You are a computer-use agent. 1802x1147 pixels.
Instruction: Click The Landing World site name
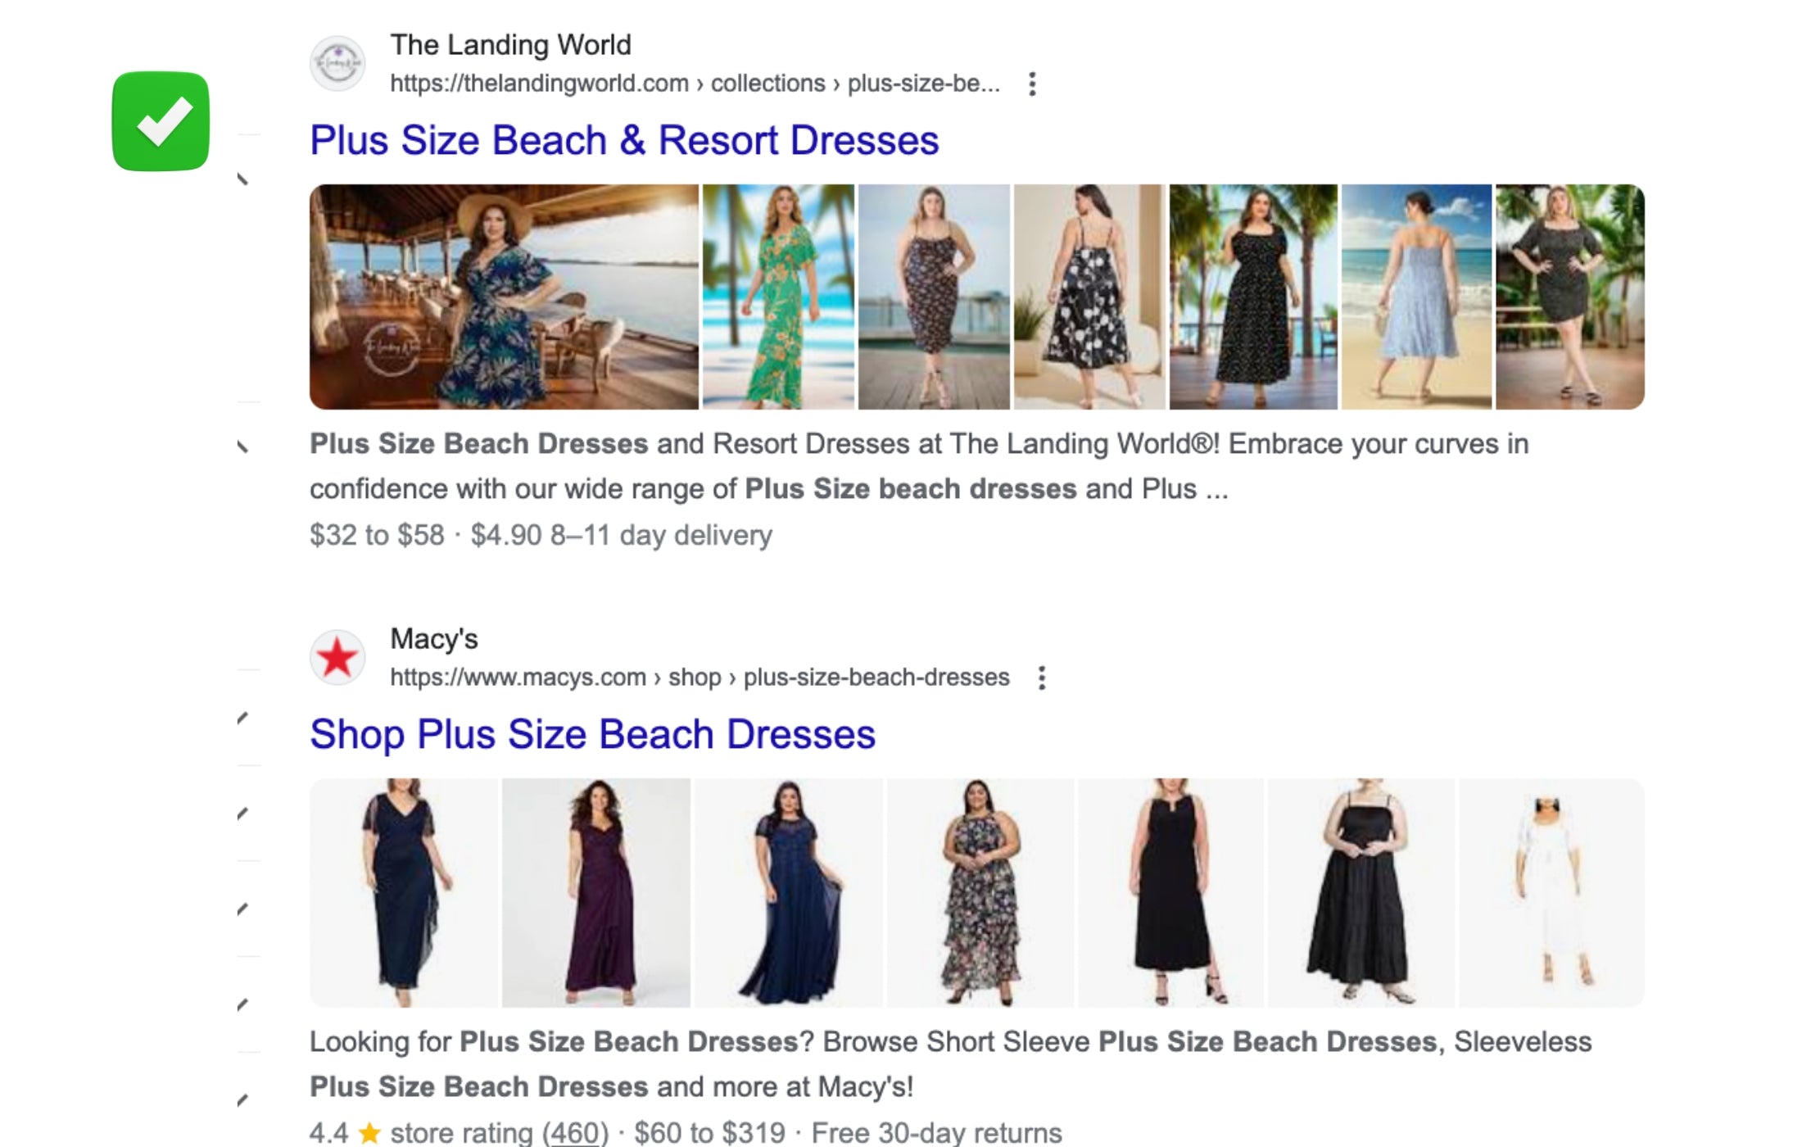tap(510, 45)
